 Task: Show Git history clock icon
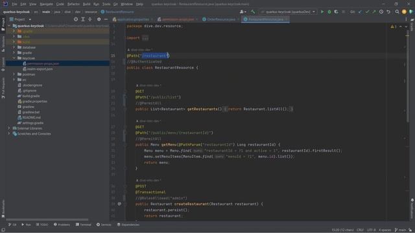tap(381, 12)
